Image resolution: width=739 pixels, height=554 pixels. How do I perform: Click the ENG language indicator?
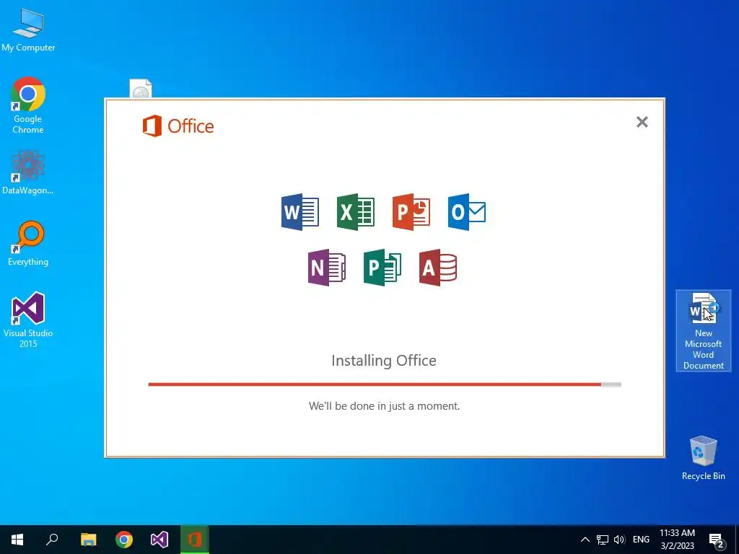(x=641, y=540)
